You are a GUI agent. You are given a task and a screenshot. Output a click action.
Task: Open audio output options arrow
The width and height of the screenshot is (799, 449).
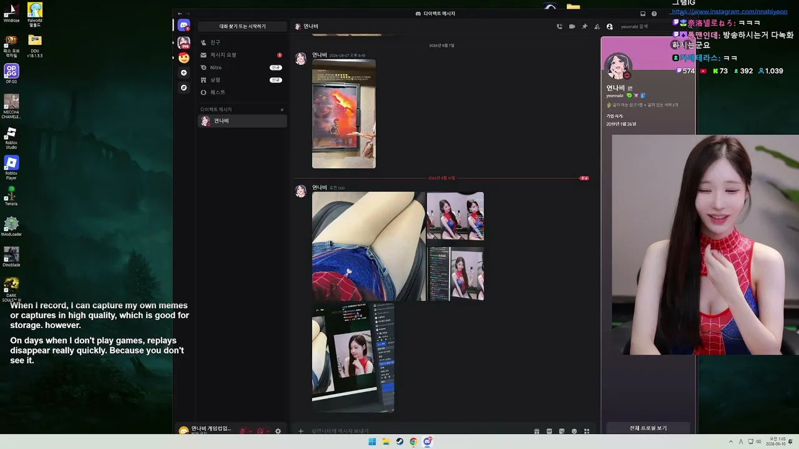(268, 431)
